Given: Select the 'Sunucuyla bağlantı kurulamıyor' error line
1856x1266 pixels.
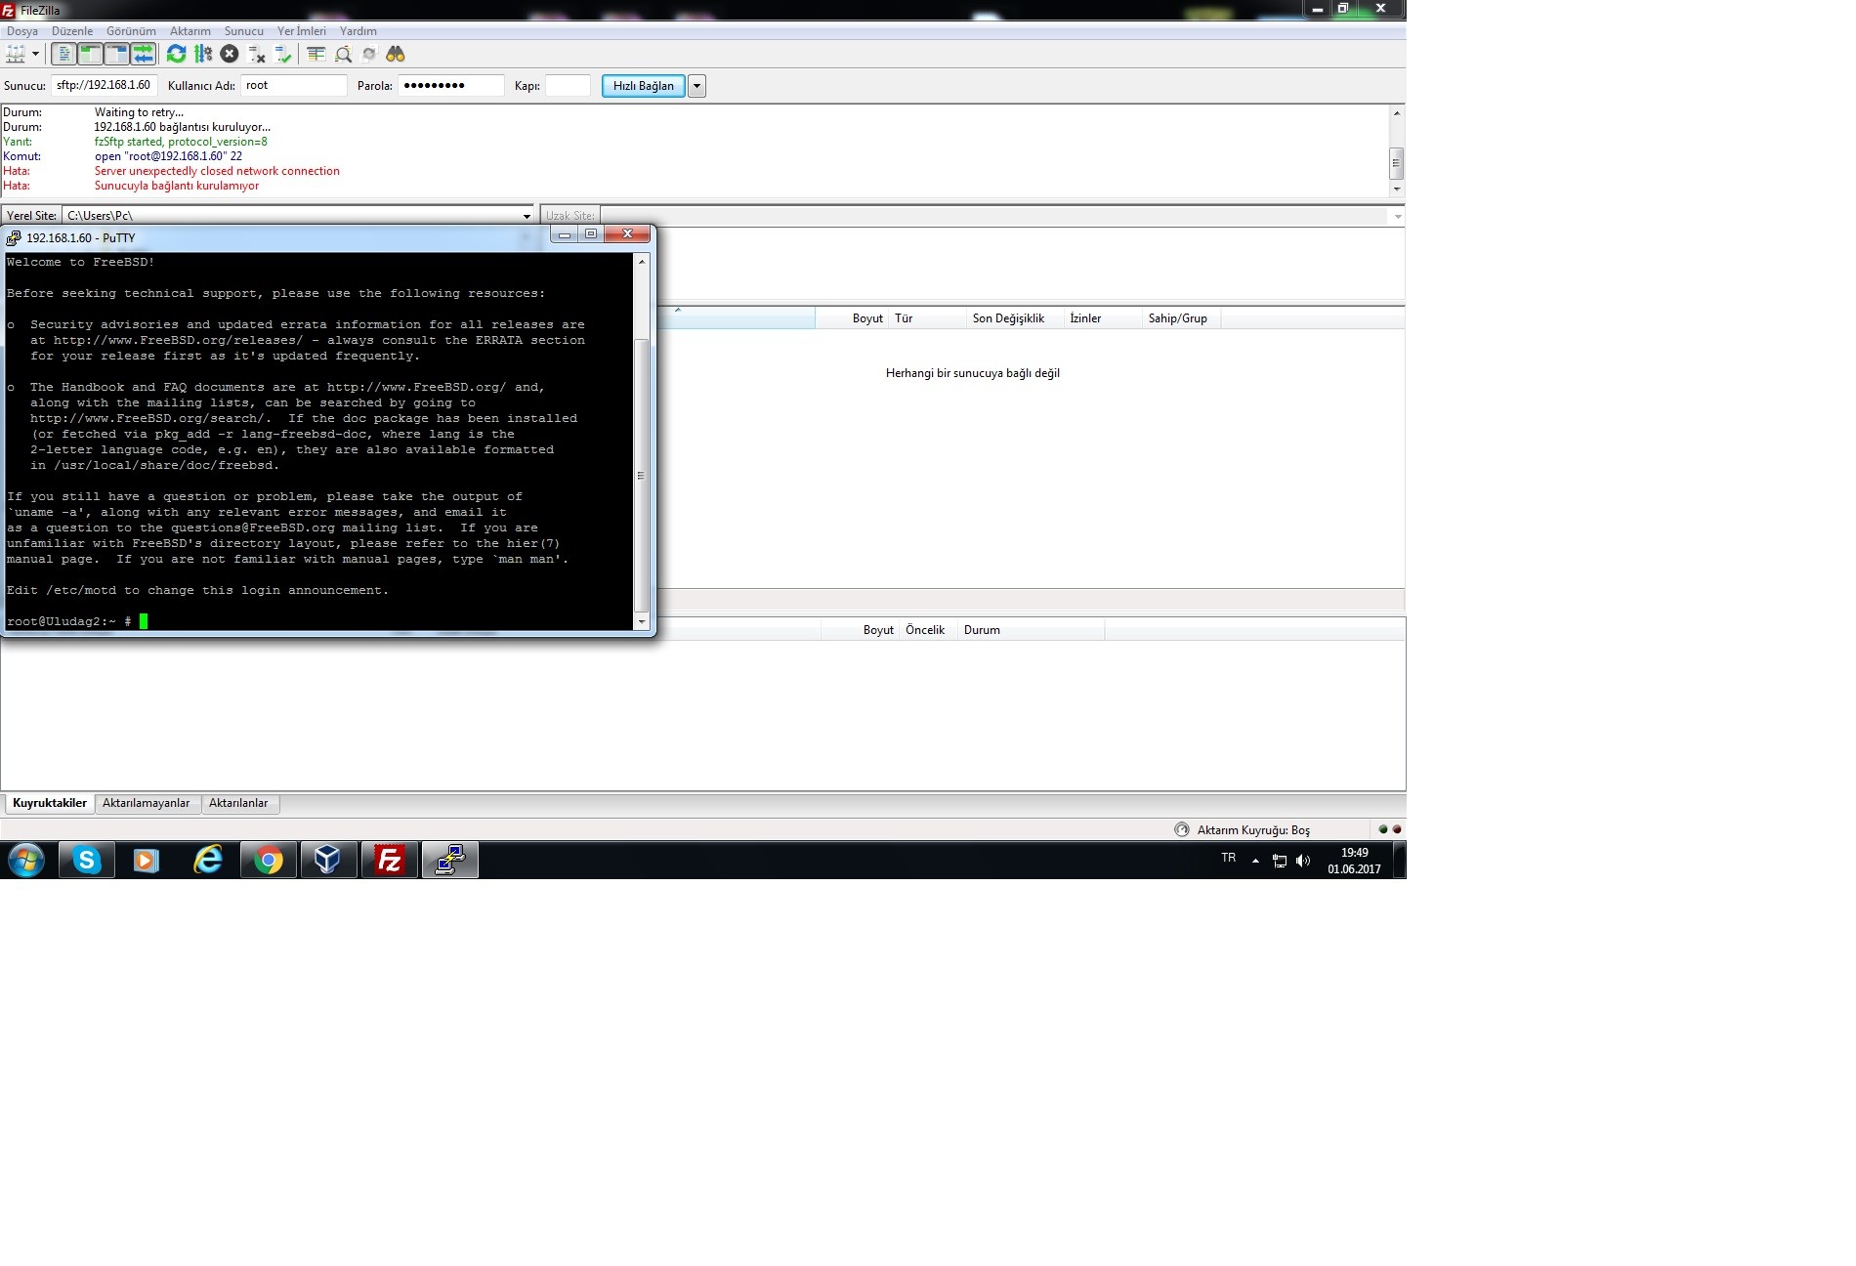Looking at the screenshot, I should point(177,186).
